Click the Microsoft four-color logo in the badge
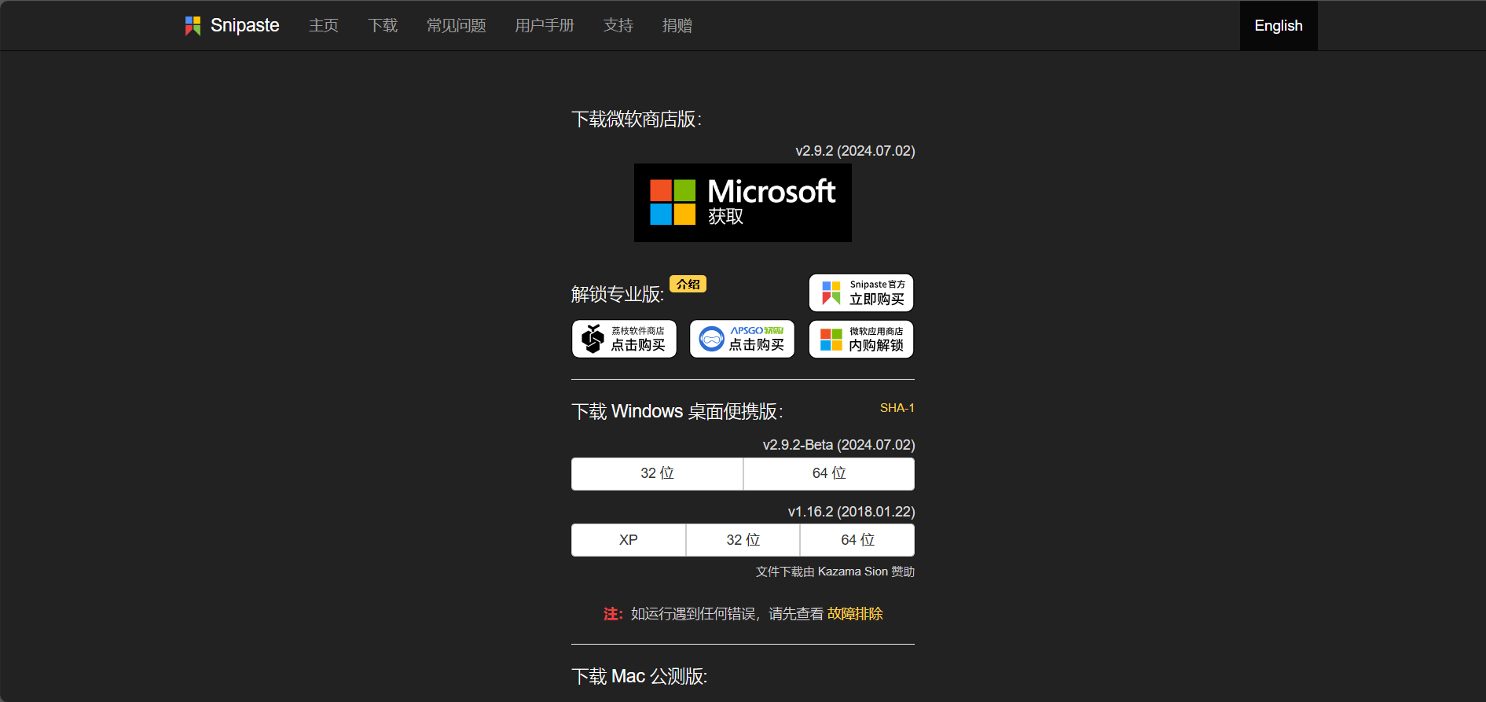The width and height of the screenshot is (1486, 702). 673,202
